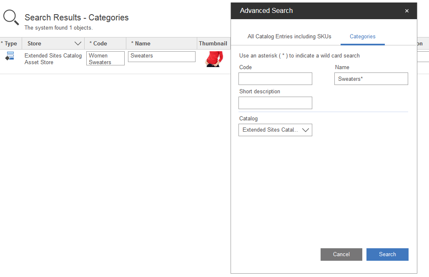
Task: Click the Short description text box
Action: [275, 103]
